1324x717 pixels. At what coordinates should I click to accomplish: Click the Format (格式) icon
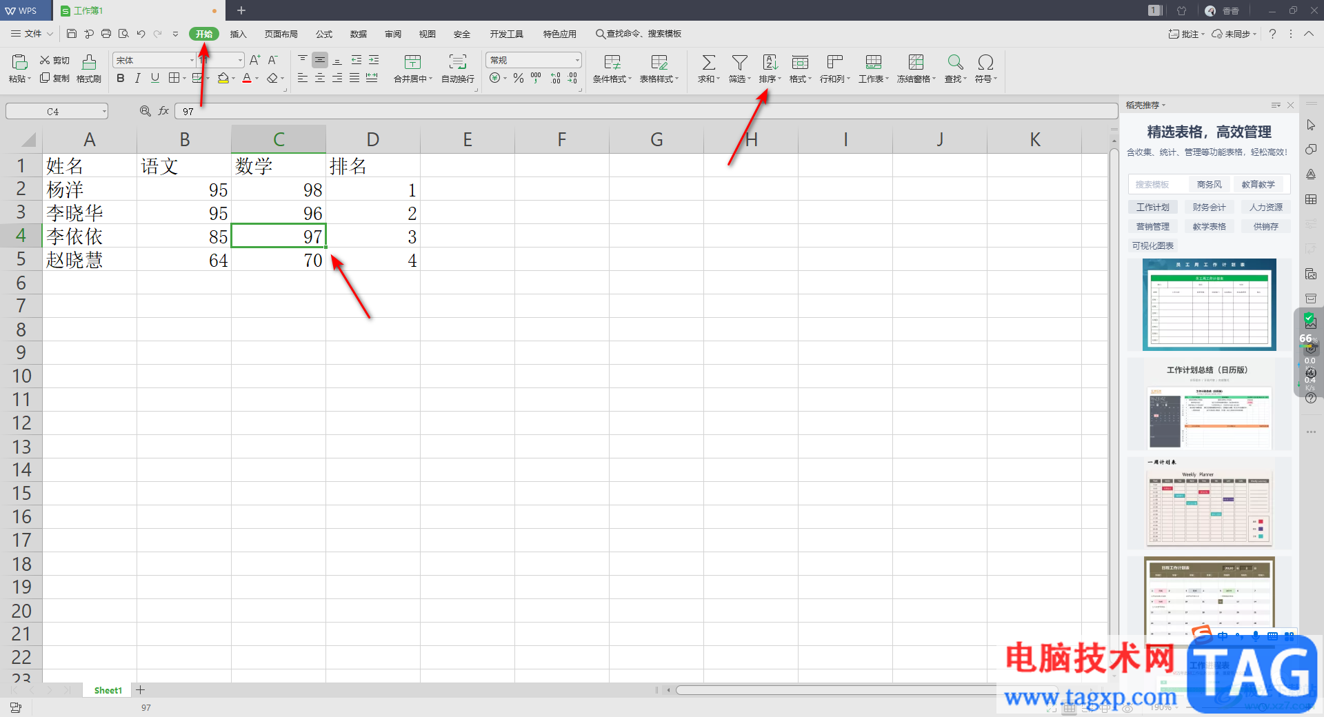click(x=800, y=63)
